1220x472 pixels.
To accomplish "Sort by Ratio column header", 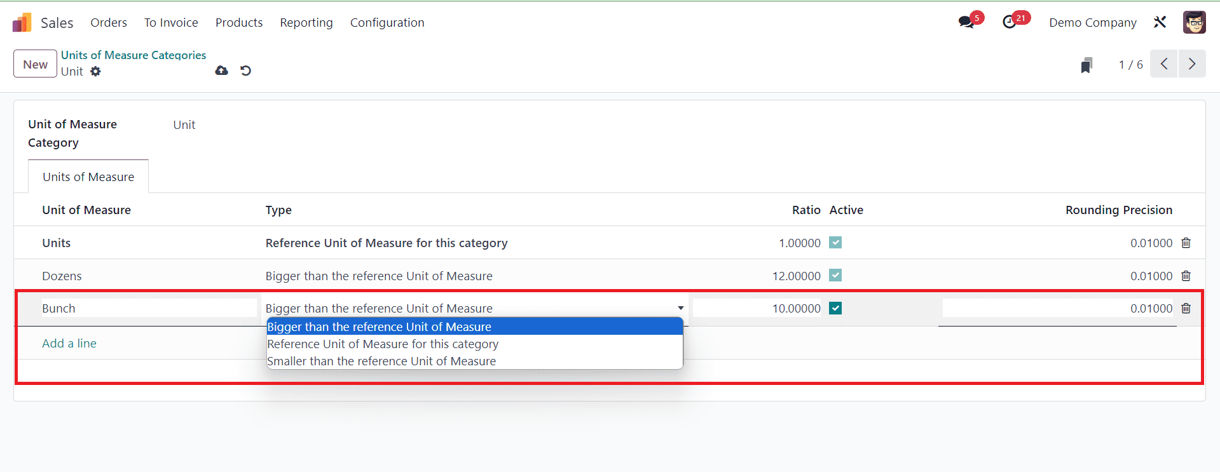I will tap(806, 210).
